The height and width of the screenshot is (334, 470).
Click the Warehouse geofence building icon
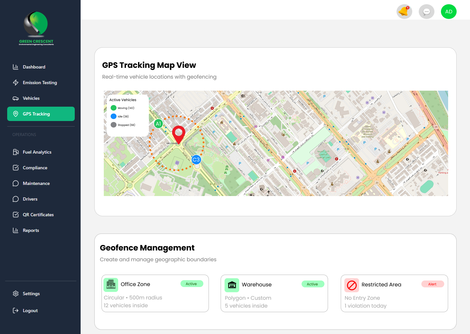pyautogui.click(x=232, y=285)
